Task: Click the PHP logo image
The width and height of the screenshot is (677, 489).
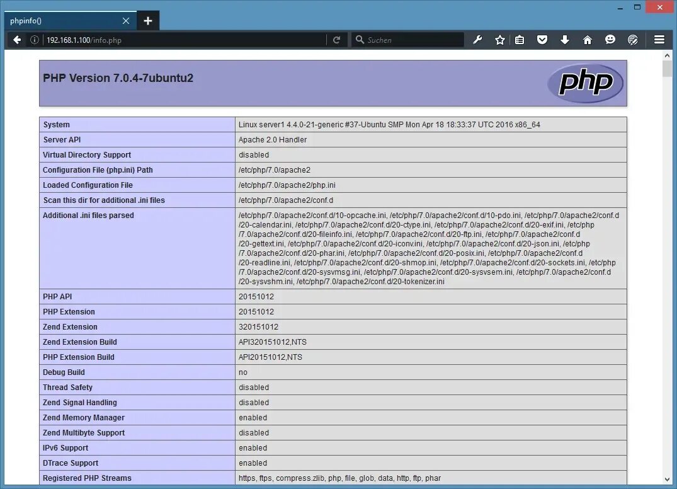Action: (x=586, y=83)
